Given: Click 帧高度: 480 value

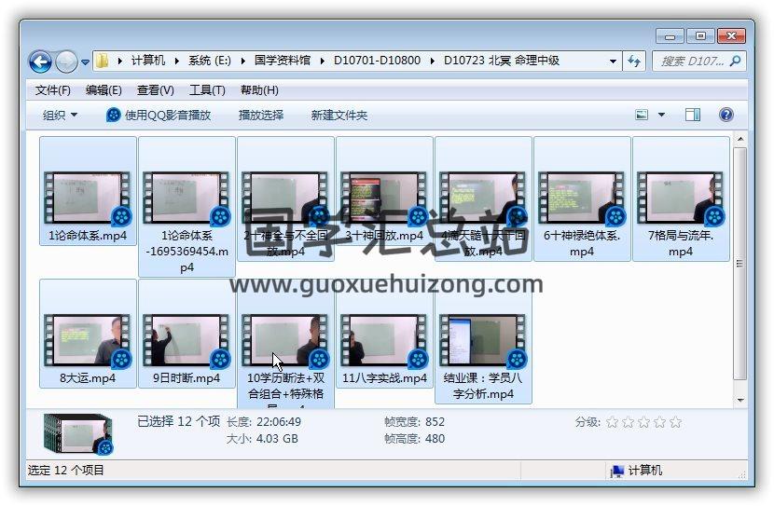Looking at the screenshot, I should pos(435,439).
